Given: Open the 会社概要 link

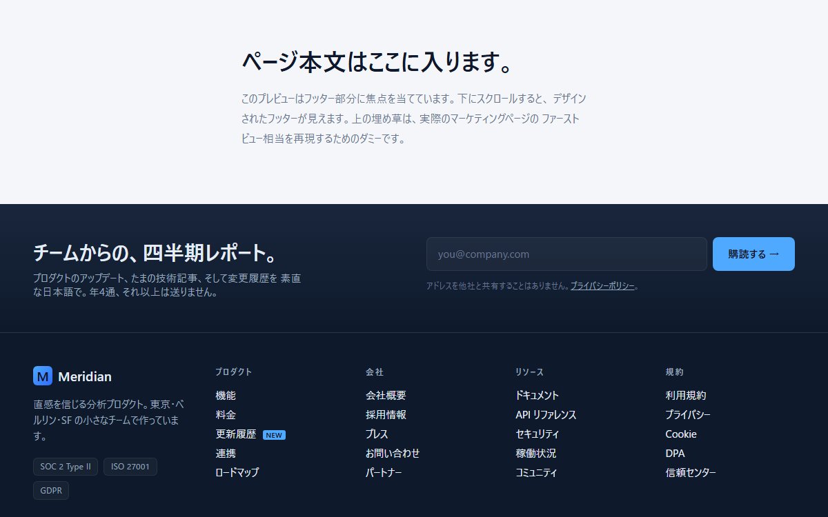Looking at the screenshot, I should click(386, 396).
